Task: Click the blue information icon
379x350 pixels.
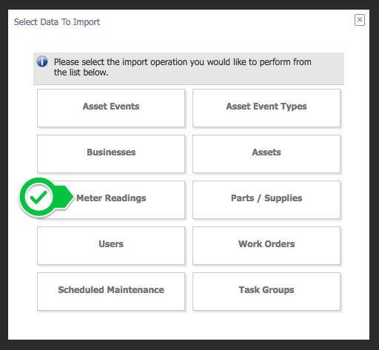Action: (42, 61)
